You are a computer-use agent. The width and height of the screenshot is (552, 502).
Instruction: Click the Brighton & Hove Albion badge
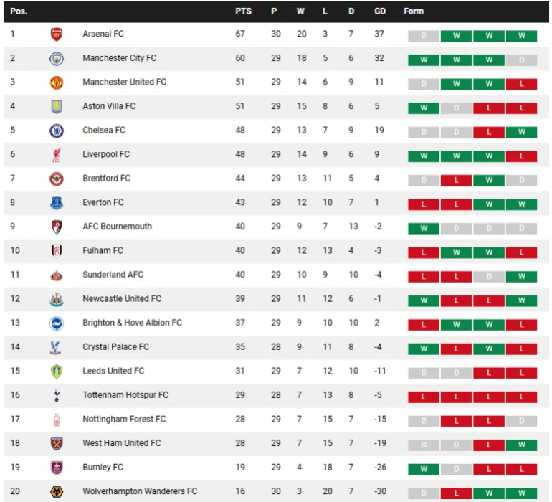click(x=57, y=323)
